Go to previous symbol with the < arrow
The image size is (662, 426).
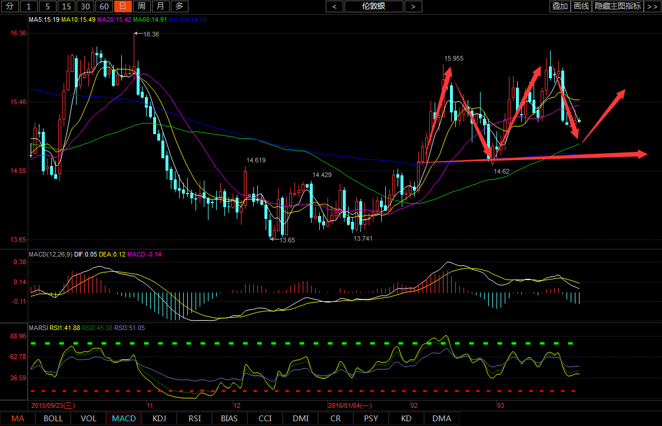click(x=335, y=6)
